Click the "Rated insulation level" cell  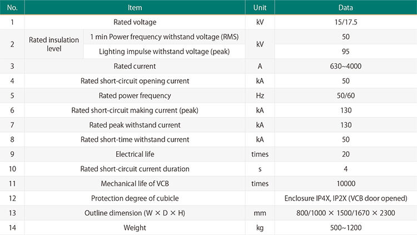54,44
